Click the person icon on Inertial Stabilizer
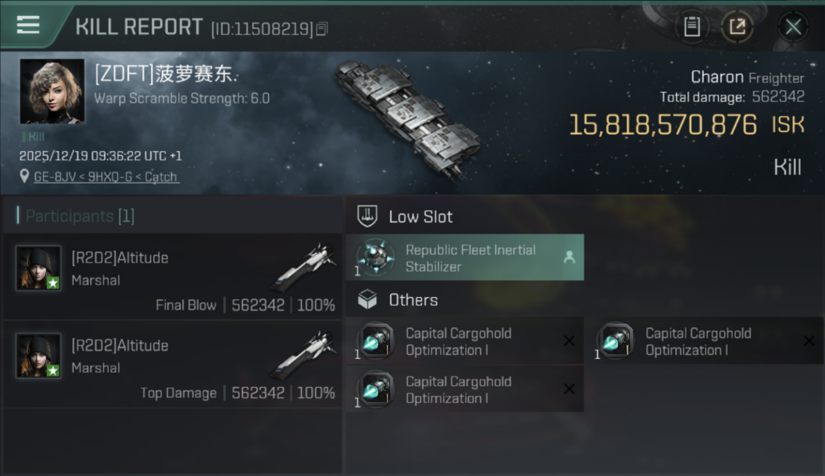The height and width of the screenshot is (476, 825). (569, 257)
